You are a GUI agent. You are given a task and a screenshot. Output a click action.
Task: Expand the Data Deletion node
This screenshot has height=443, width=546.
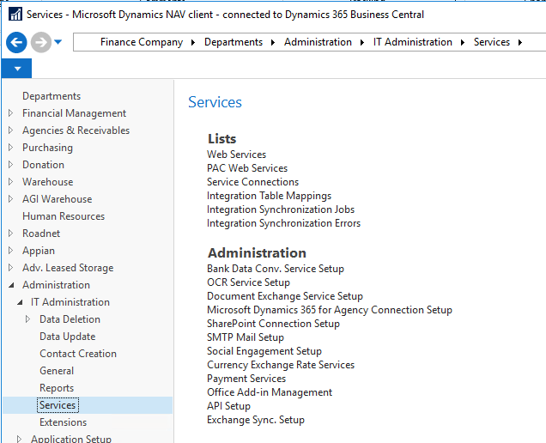tap(27, 319)
